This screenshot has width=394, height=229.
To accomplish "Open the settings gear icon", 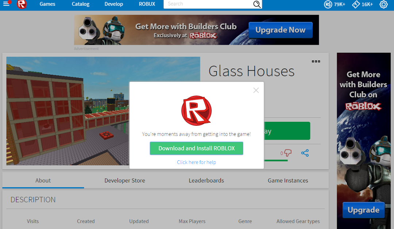I will tap(383, 4).
